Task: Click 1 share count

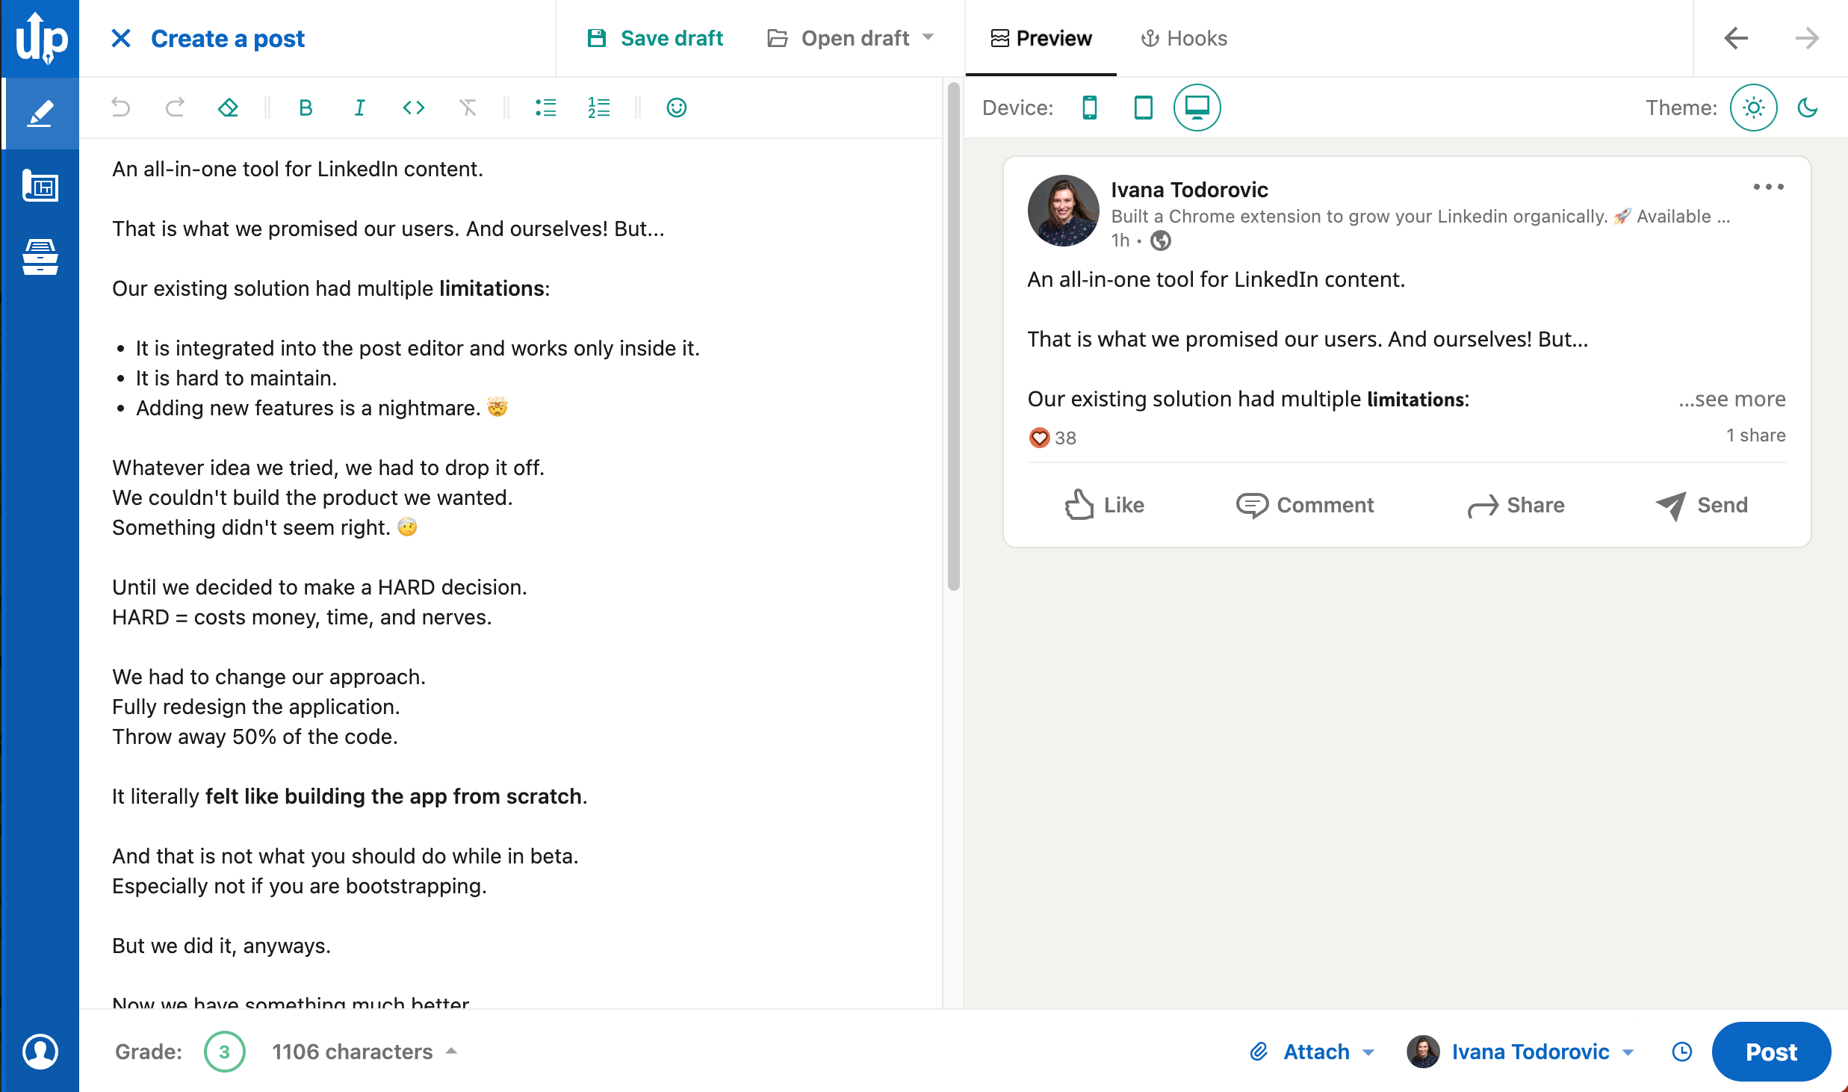Action: [1755, 435]
